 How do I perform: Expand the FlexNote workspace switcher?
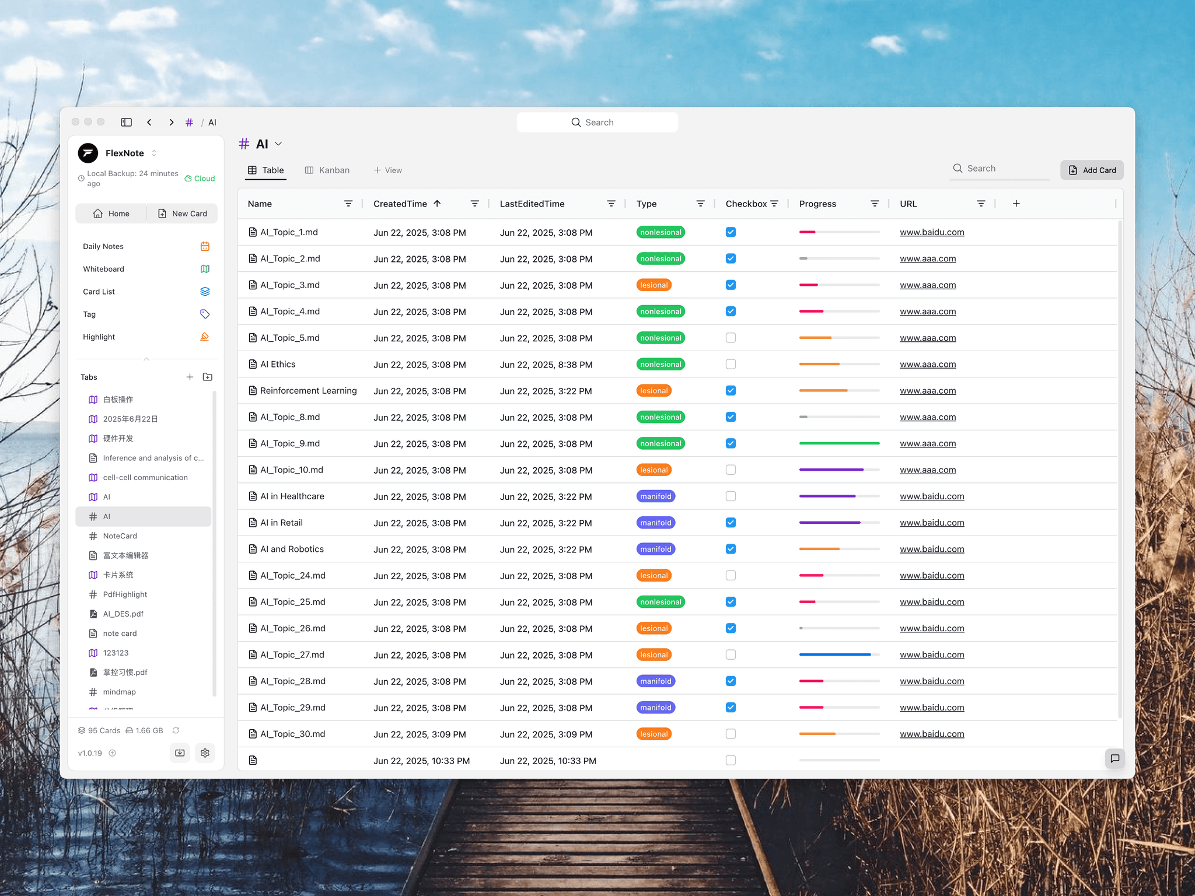(153, 153)
